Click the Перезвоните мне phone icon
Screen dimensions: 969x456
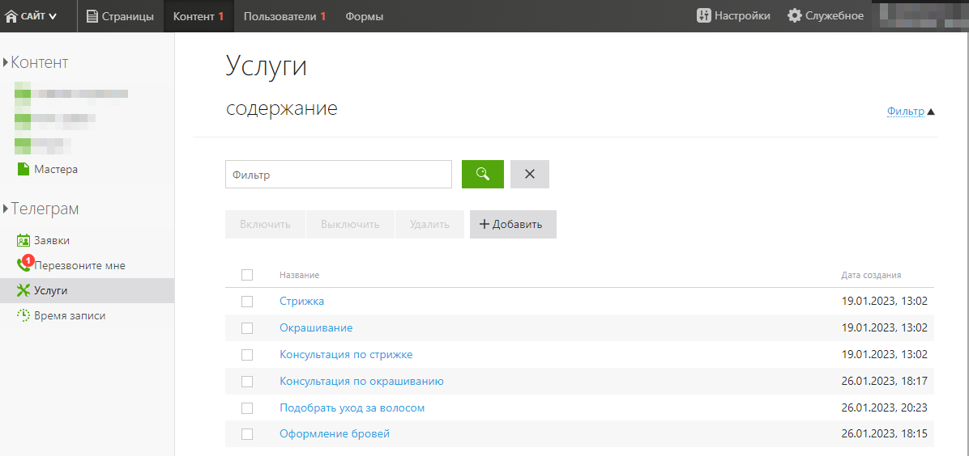[x=23, y=265]
